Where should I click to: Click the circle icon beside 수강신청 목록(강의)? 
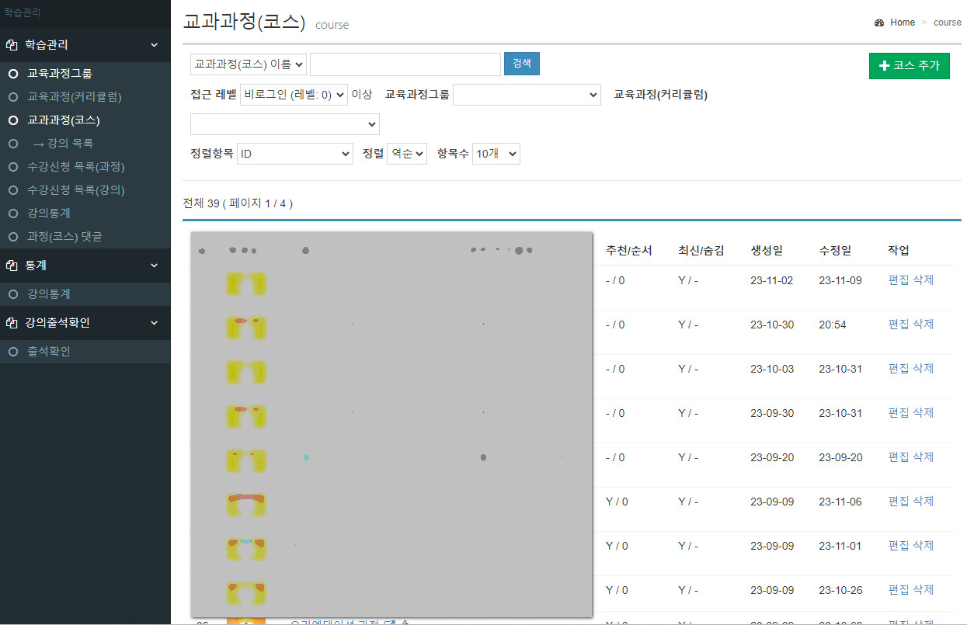tap(12, 190)
